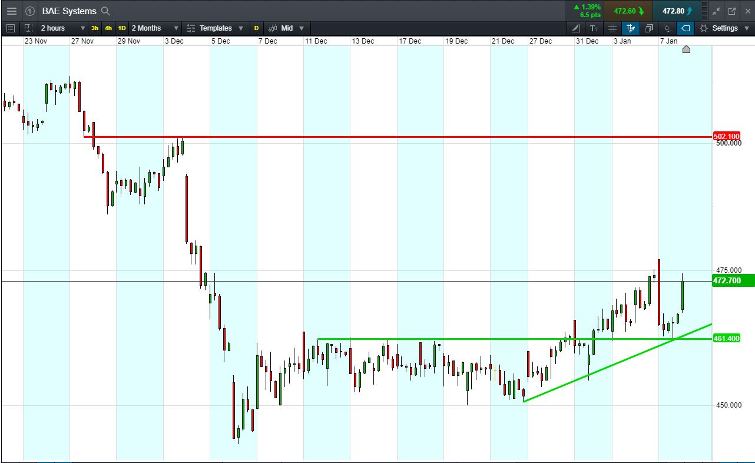Viewport: 755px width, 463px height.
Task: Expand the Mid price type dropdown
Action: (x=302, y=28)
